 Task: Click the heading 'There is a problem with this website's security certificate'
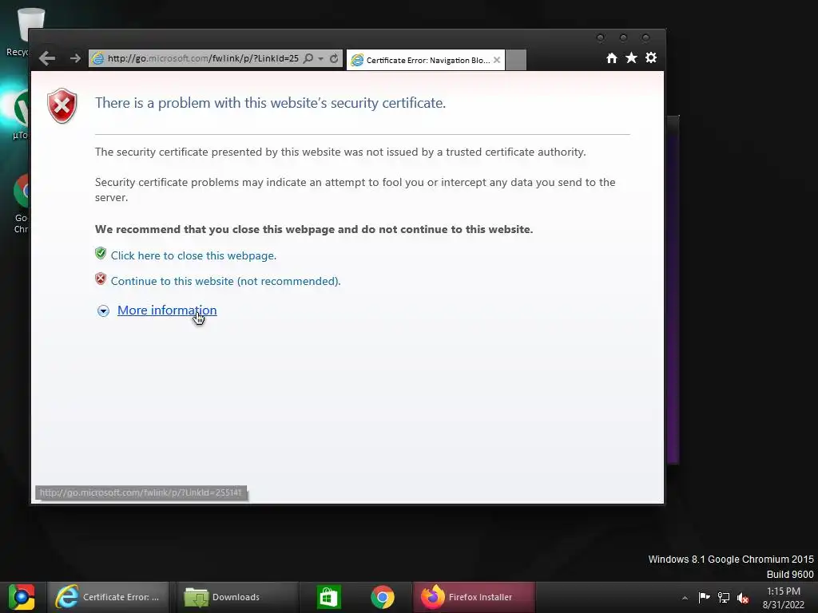270,103
